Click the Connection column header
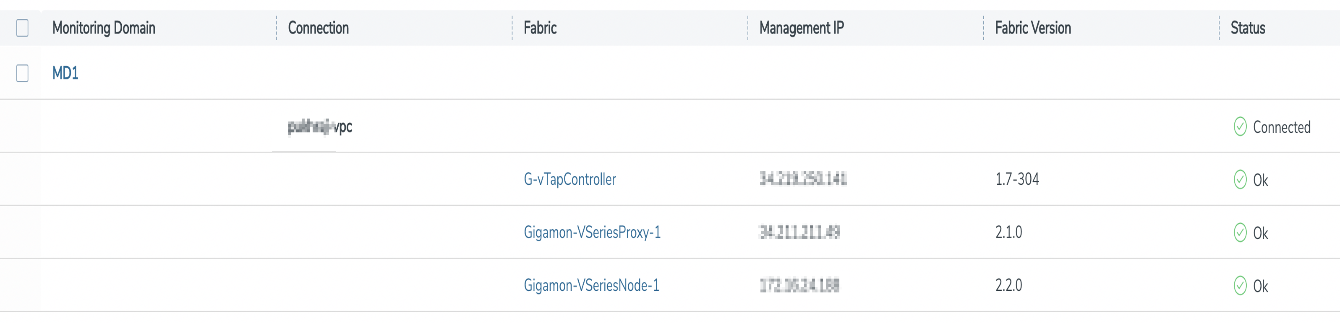1340x323 pixels. pos(319,28)
